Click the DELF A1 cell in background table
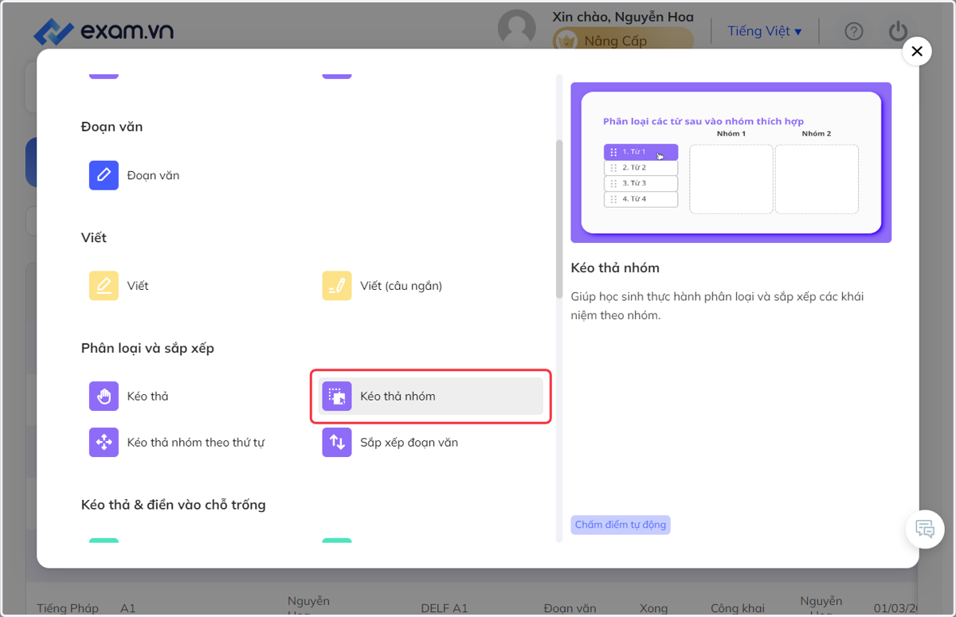 pos(445,608)
